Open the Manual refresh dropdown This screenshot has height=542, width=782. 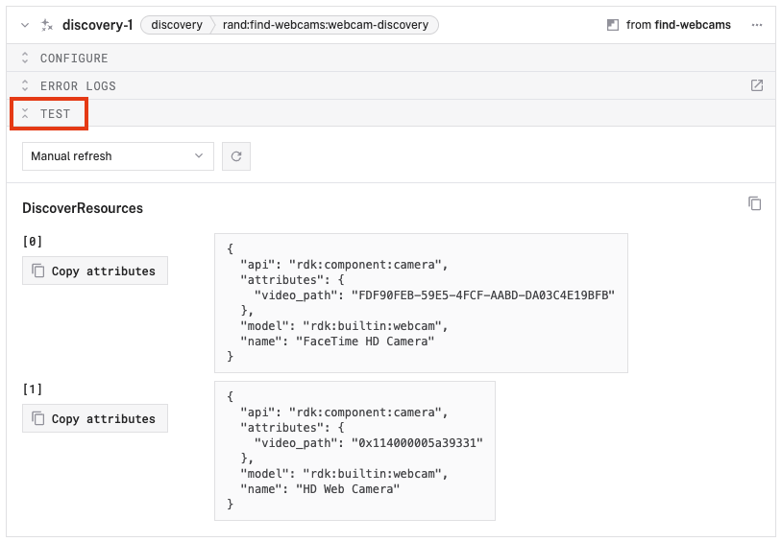(x=117, y=156)
